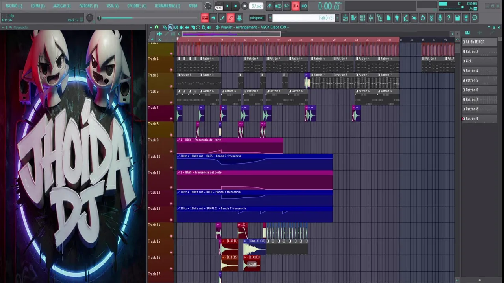This screenshot has height=283, width=504.
Task: Click the question mark help icon
Action: 448,18
